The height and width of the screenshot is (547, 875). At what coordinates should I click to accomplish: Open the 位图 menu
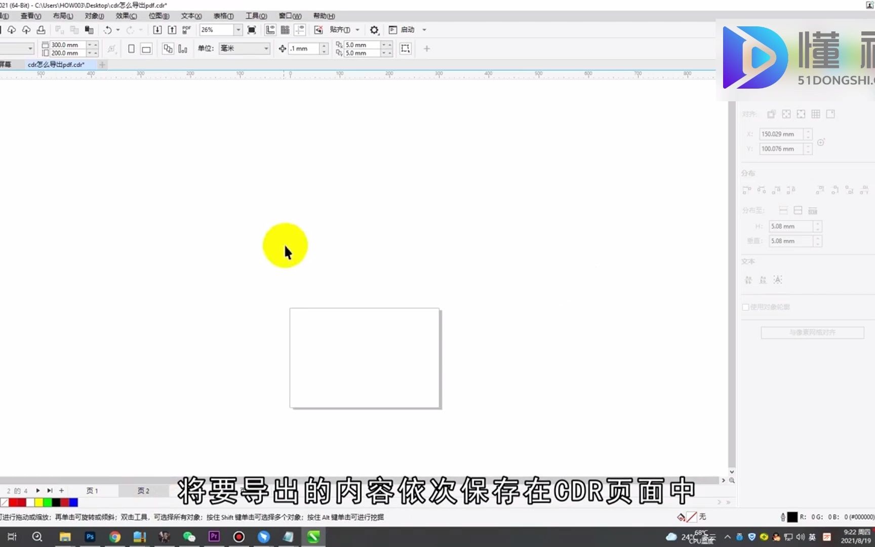click(159, 16)
